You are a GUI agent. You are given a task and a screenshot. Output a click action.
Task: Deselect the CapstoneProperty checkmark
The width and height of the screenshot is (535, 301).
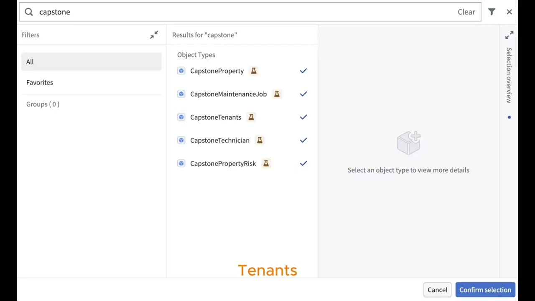pyautogui.click(x=303, y=71)
